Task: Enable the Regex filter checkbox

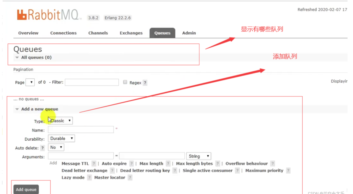Action: (x=125, y=82)
